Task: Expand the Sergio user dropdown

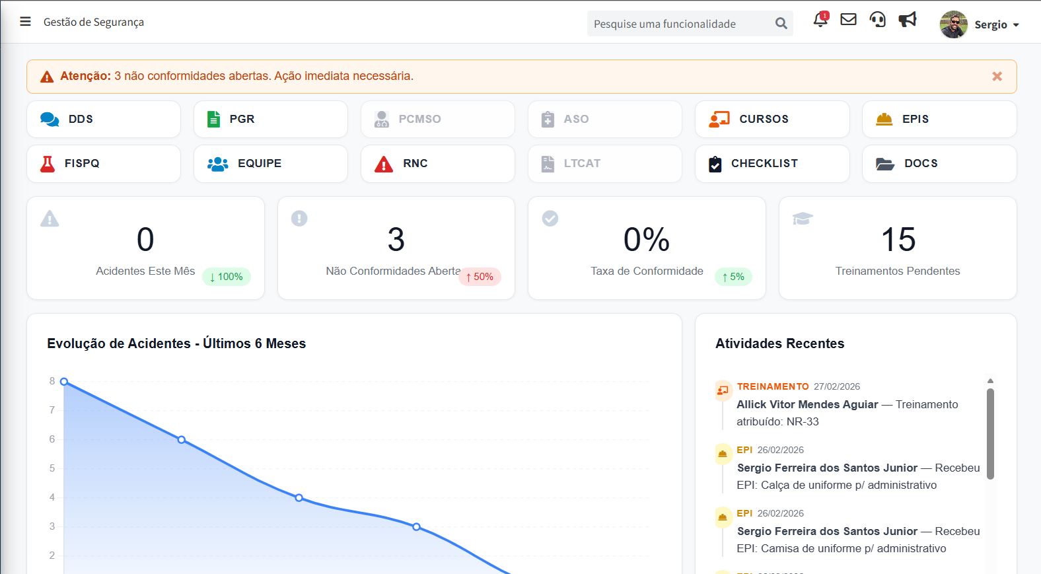Action: coord(997,25)
